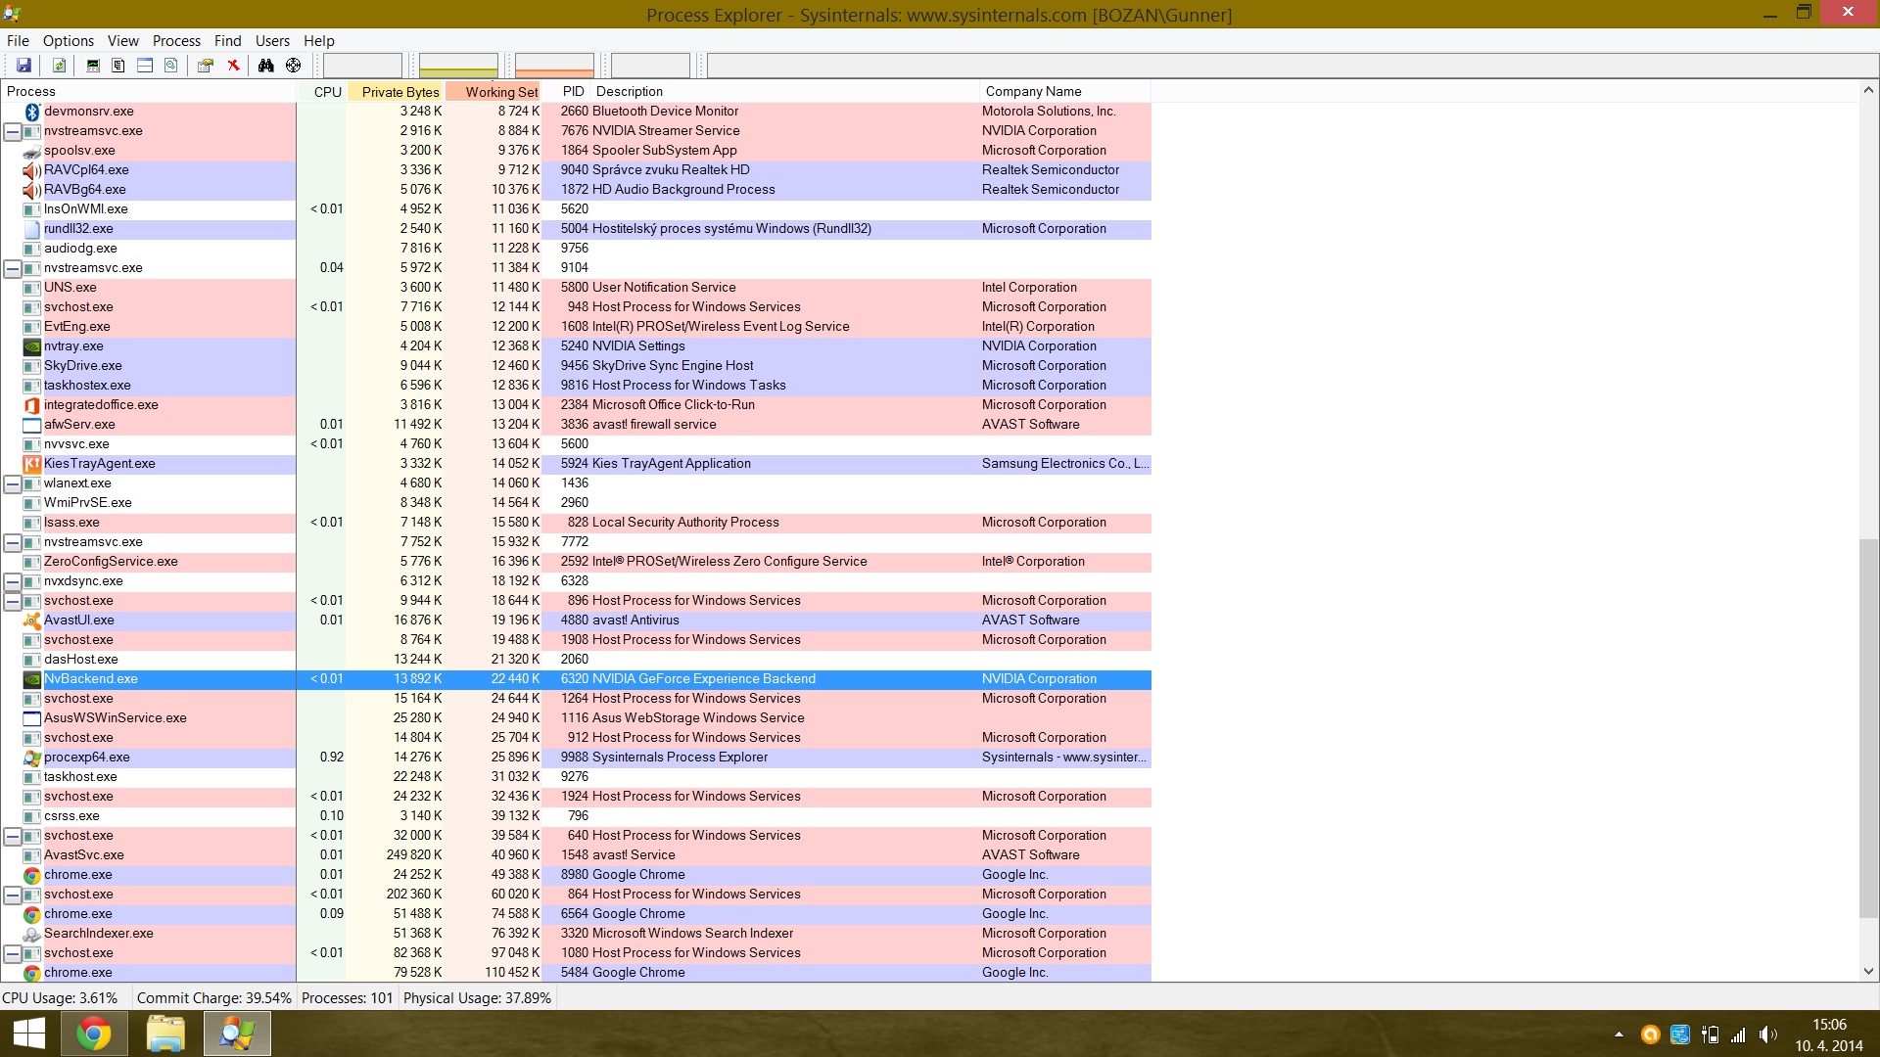Click the DLL/Handle view toolbar icon
The height and width of the screenshot is (1057, 1880).
pos(170,66)
